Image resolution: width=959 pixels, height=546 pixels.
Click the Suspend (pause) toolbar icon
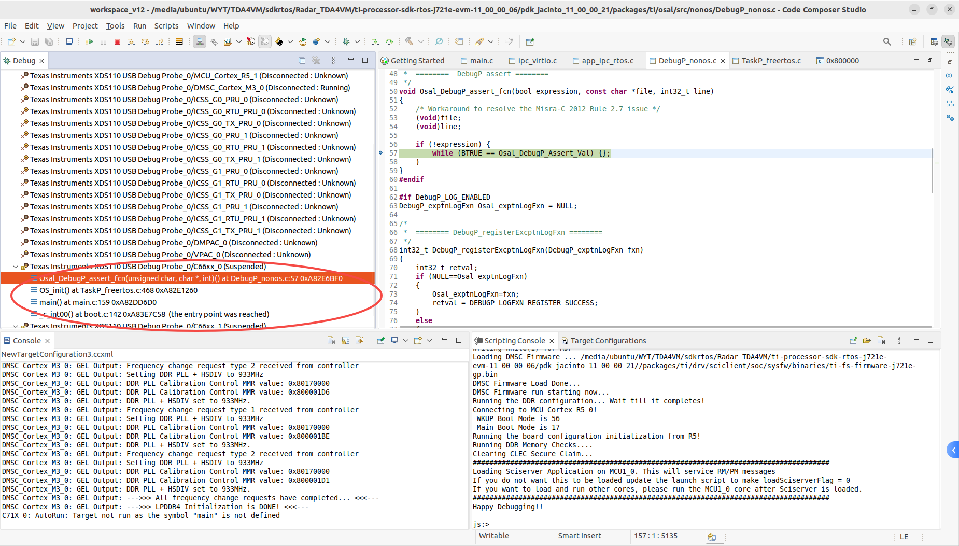click(103, 41)
